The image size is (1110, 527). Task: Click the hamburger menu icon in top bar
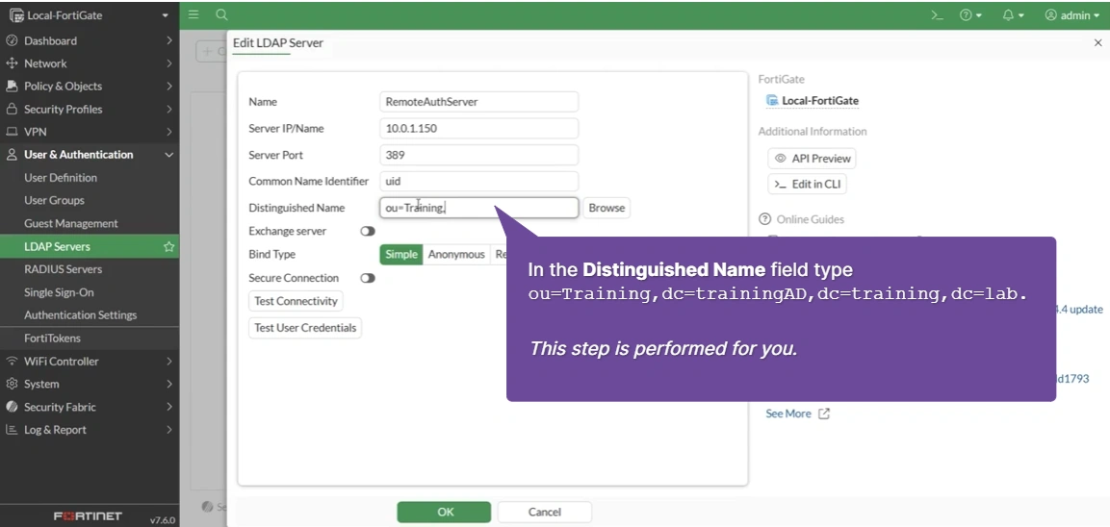[x=194, y=14]
